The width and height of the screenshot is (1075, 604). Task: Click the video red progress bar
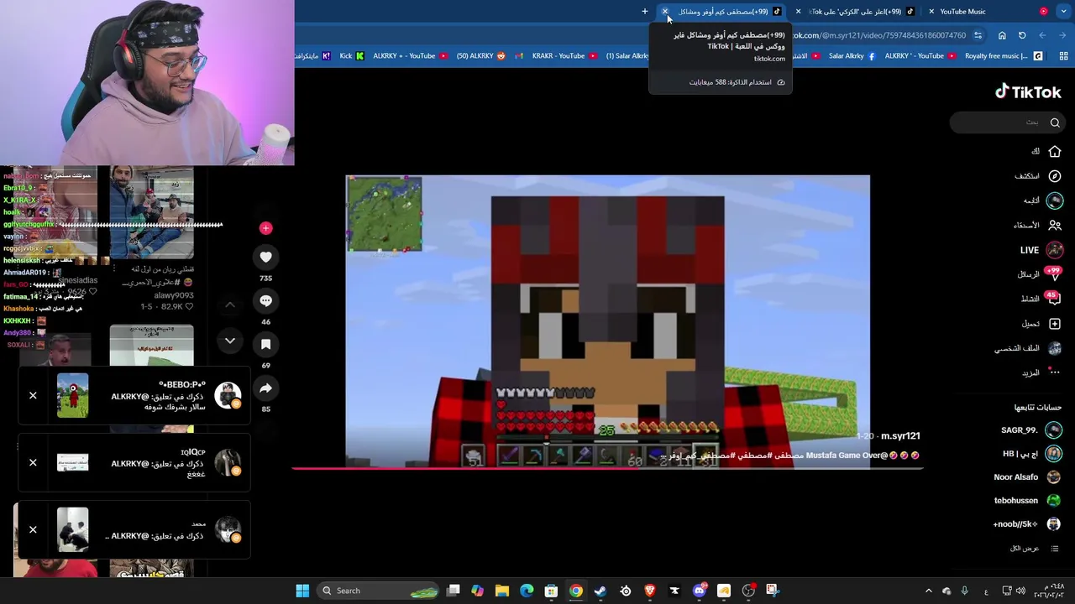(x=607, y=468)
